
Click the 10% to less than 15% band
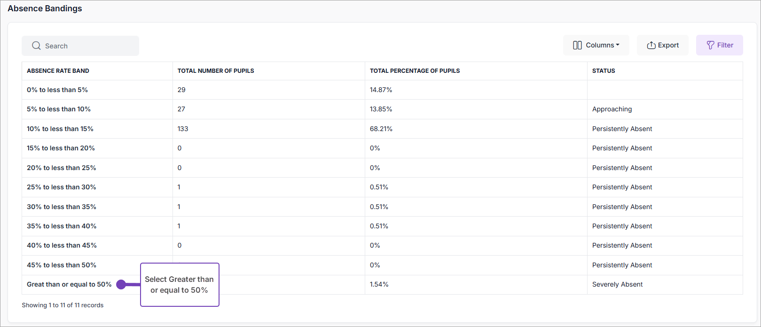(x=60, y=129)
